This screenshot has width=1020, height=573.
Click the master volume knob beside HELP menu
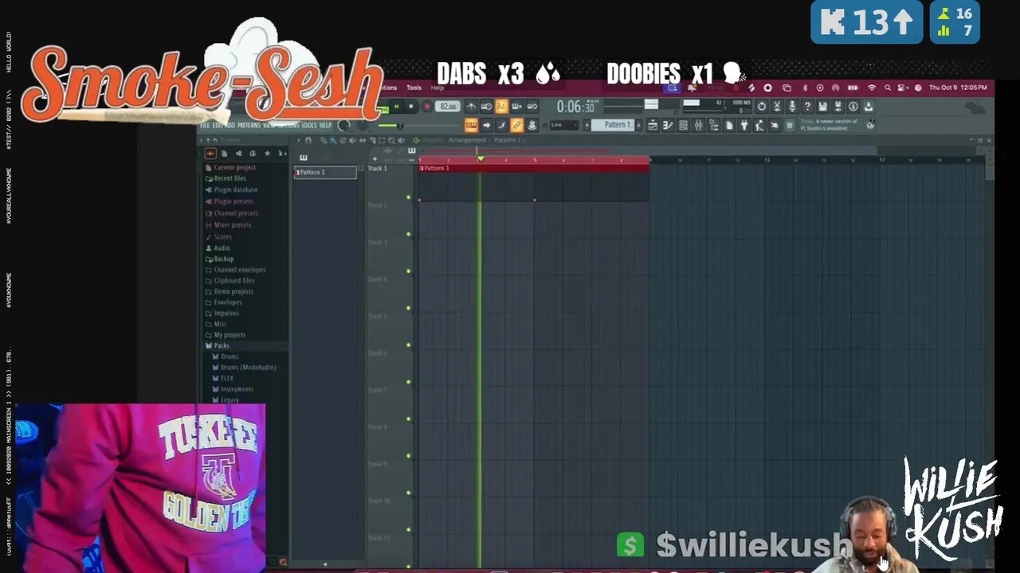click(343, 125)
